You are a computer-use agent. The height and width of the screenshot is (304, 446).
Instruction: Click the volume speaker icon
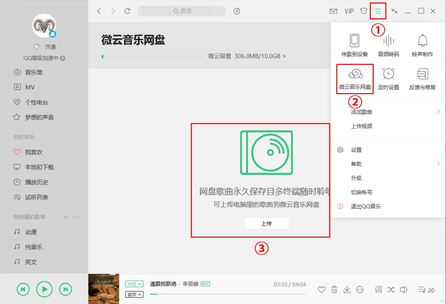point(404,290)
